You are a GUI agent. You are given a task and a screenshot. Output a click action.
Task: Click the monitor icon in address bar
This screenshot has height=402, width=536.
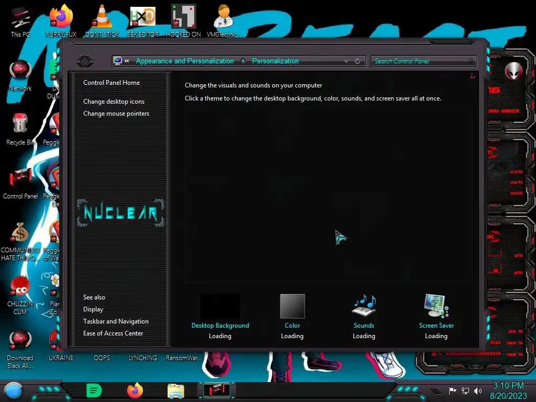pos(118,61)
